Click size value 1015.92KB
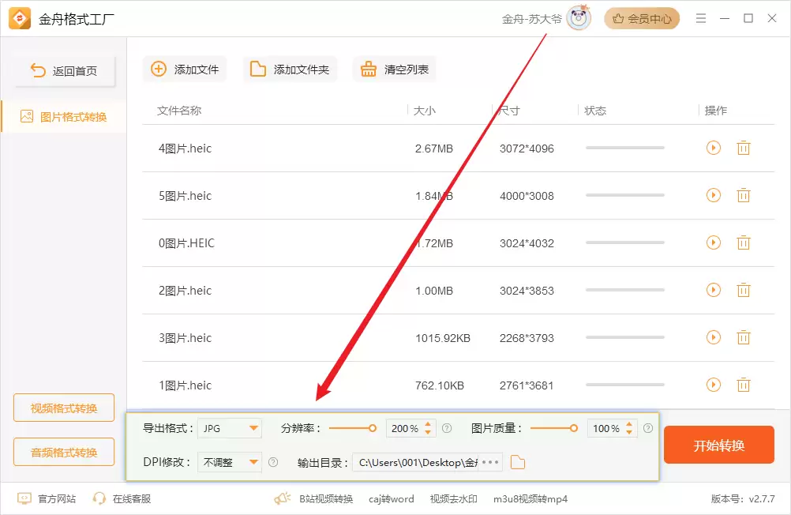Viewport: 791px width, 515px height. click(x=442, y=338)
